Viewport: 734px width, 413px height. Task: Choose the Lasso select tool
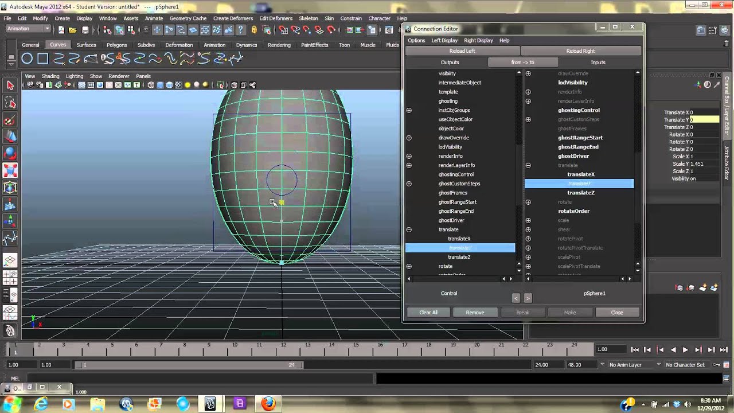[x=10, y=103]
